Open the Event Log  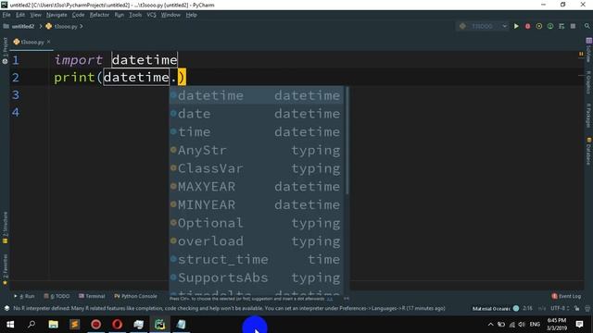pos(566,296)
